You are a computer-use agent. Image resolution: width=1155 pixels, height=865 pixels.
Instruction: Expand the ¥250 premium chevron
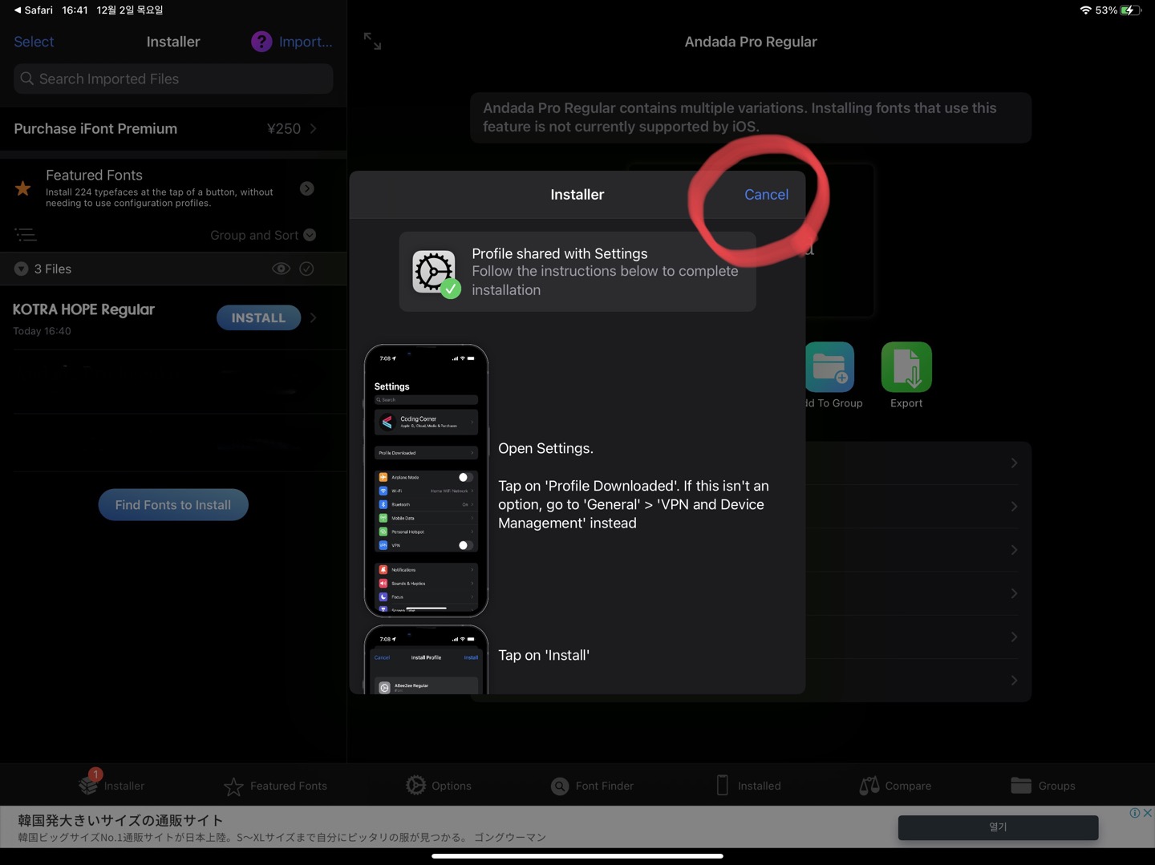tap(313, 128)
